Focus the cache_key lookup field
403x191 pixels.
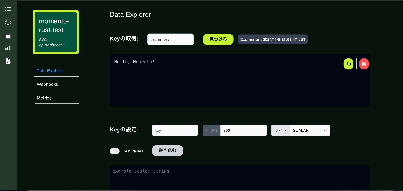click(x=170, y=39)
